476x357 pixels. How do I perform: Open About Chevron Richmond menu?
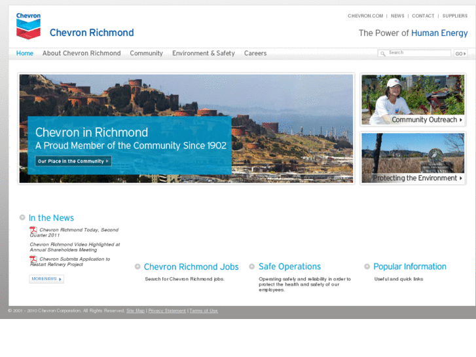point(81,53)
